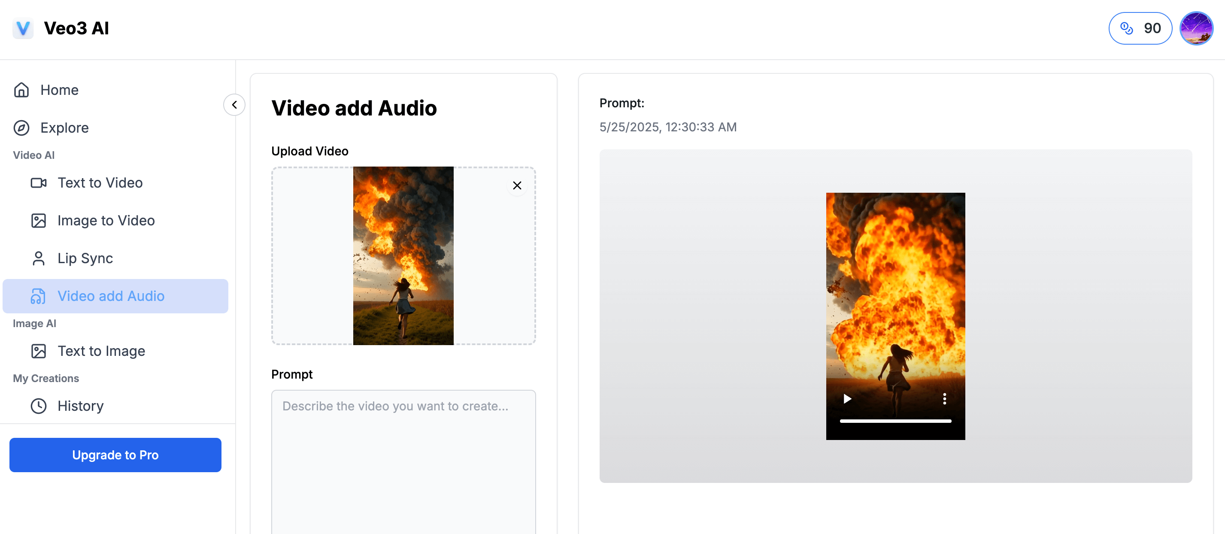The image size is (1225, 534).
Task: Seek on the video progress bar
Action: pyautogui.click(x=895, y=421)
